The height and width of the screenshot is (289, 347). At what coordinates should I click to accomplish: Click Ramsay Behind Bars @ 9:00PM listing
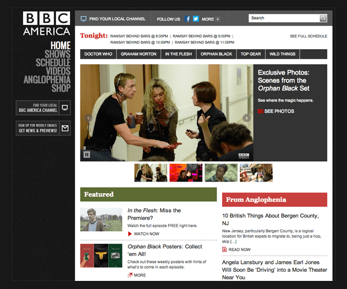pyautogui.click(x=201, y=36)
